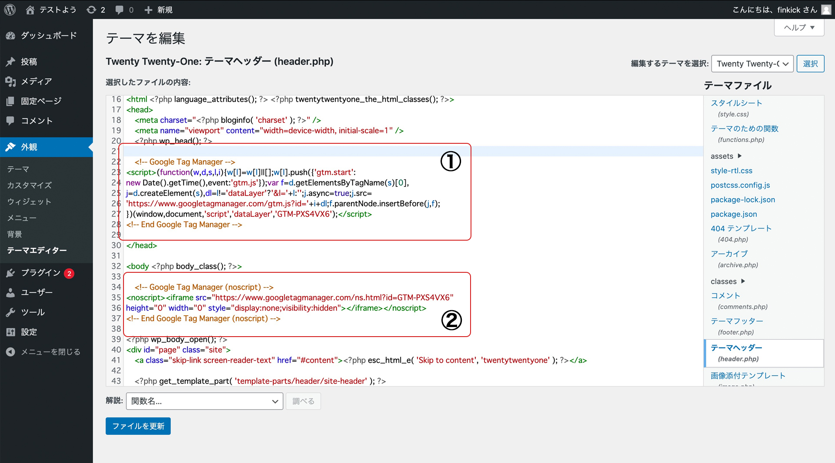The height and width of the screenshot is (463, 835).
Task: Expand the ヘルプ dropdown tab
Action: coord(799,27)
